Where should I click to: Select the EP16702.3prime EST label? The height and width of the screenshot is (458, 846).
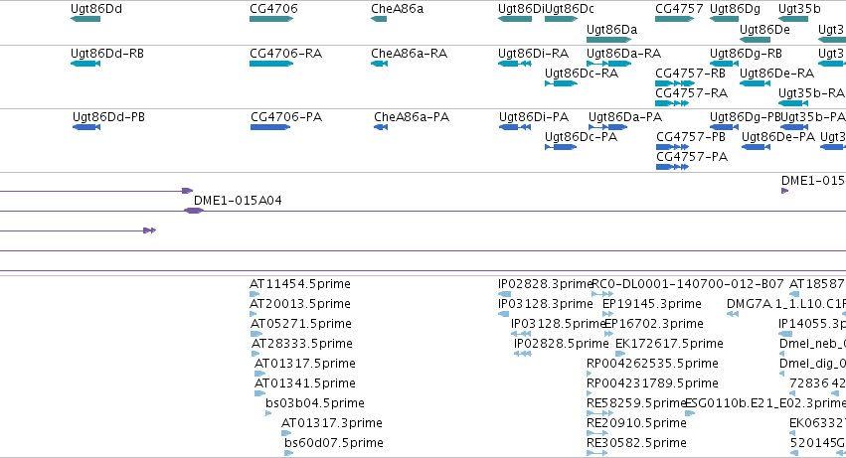(654, 324)
